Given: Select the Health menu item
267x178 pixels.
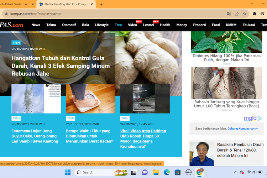Looking at the screenshot, I should click(165, 25).
